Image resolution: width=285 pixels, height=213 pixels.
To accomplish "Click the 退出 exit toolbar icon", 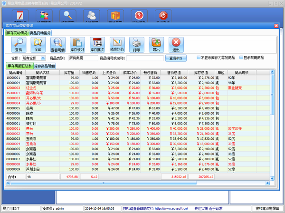I will pyautogui.click(x=176, y=45).
